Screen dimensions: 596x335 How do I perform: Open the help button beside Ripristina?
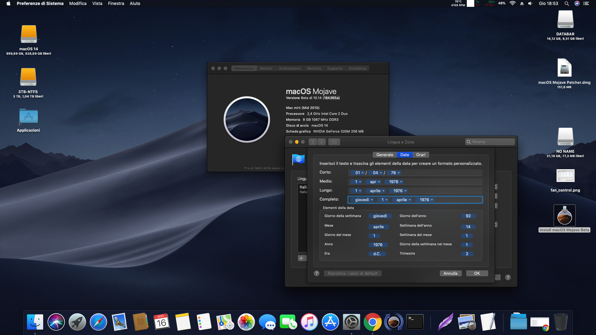click(316, 273)
